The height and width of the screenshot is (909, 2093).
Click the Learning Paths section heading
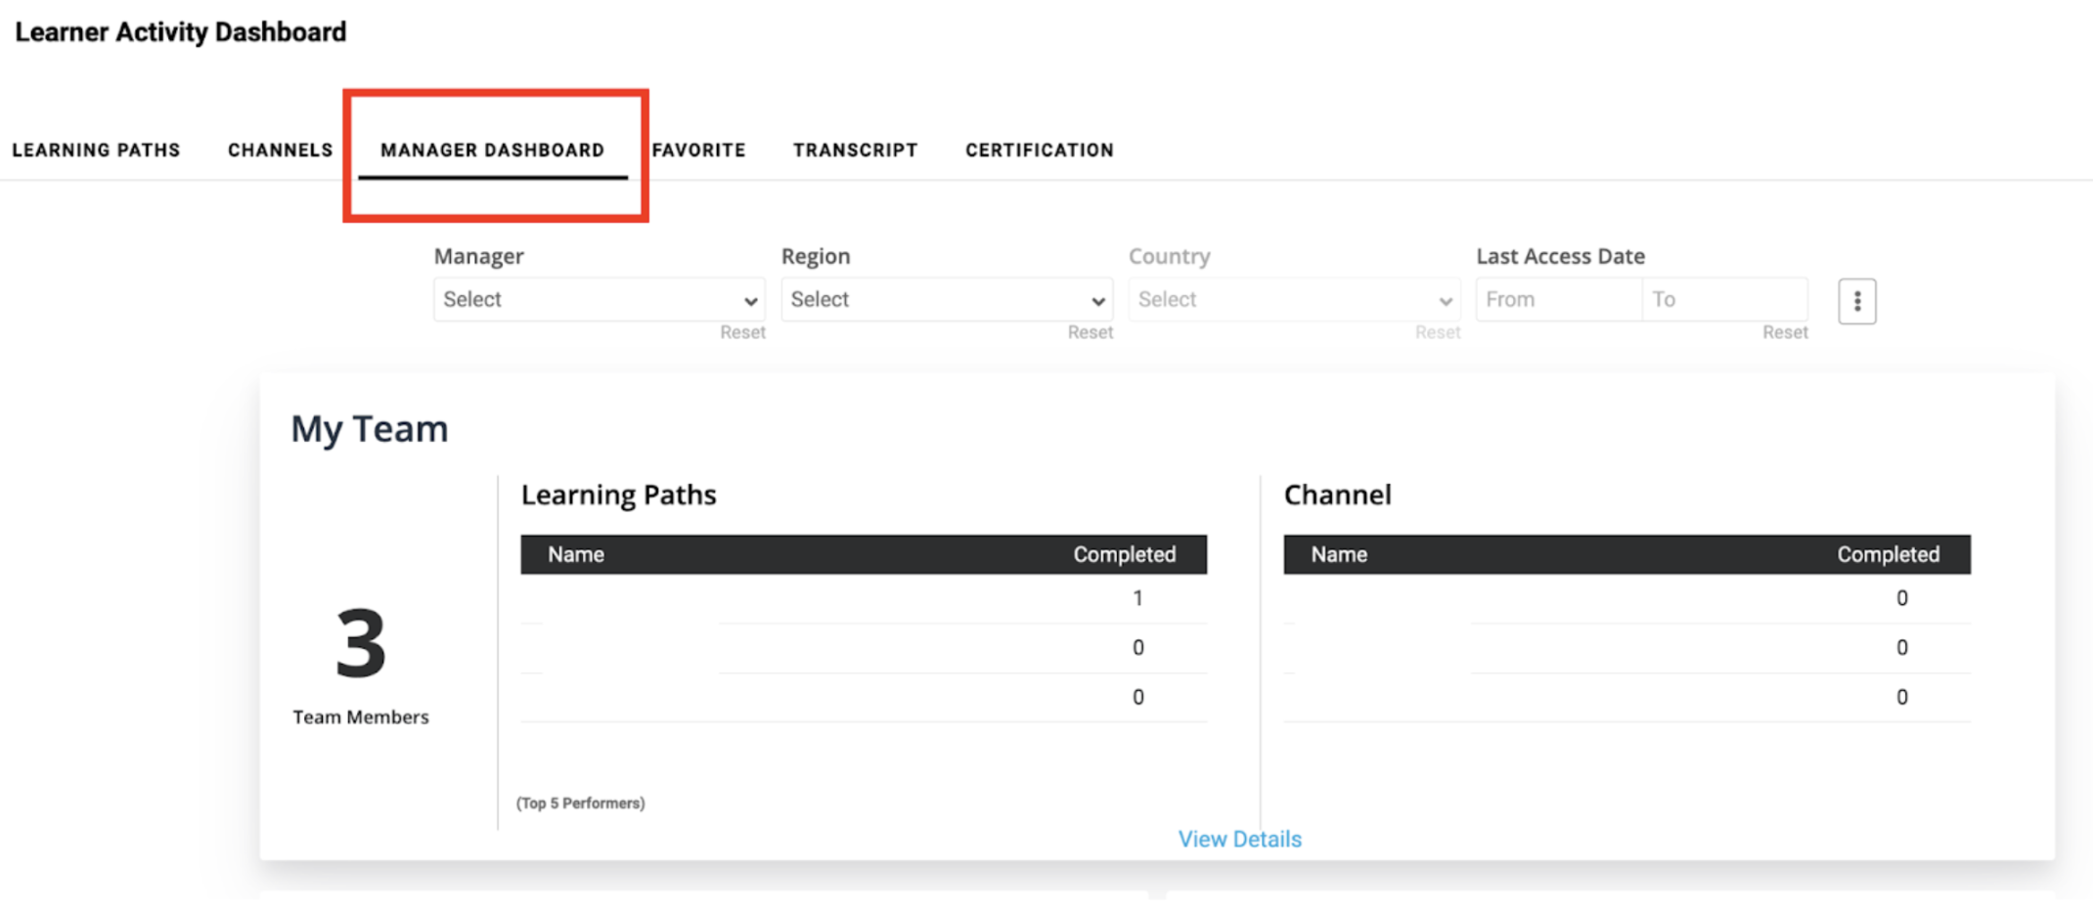point(618,495)
